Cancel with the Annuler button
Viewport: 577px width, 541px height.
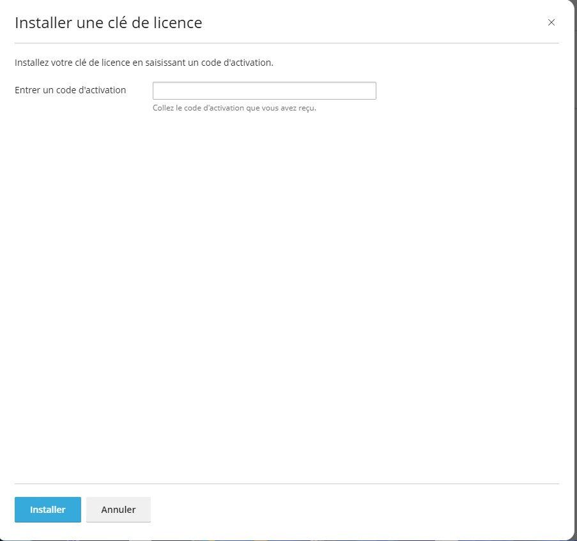click(x=118, y=510)
